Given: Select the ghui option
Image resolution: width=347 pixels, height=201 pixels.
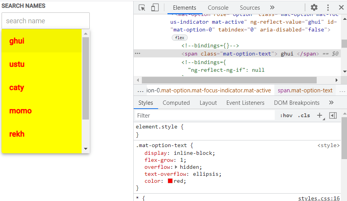Looking at the screenshot, I should pos(42,41).
